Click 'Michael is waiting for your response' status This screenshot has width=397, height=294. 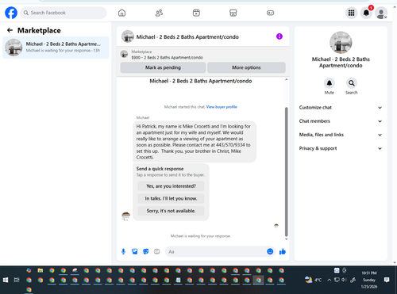tap(201, 236)
